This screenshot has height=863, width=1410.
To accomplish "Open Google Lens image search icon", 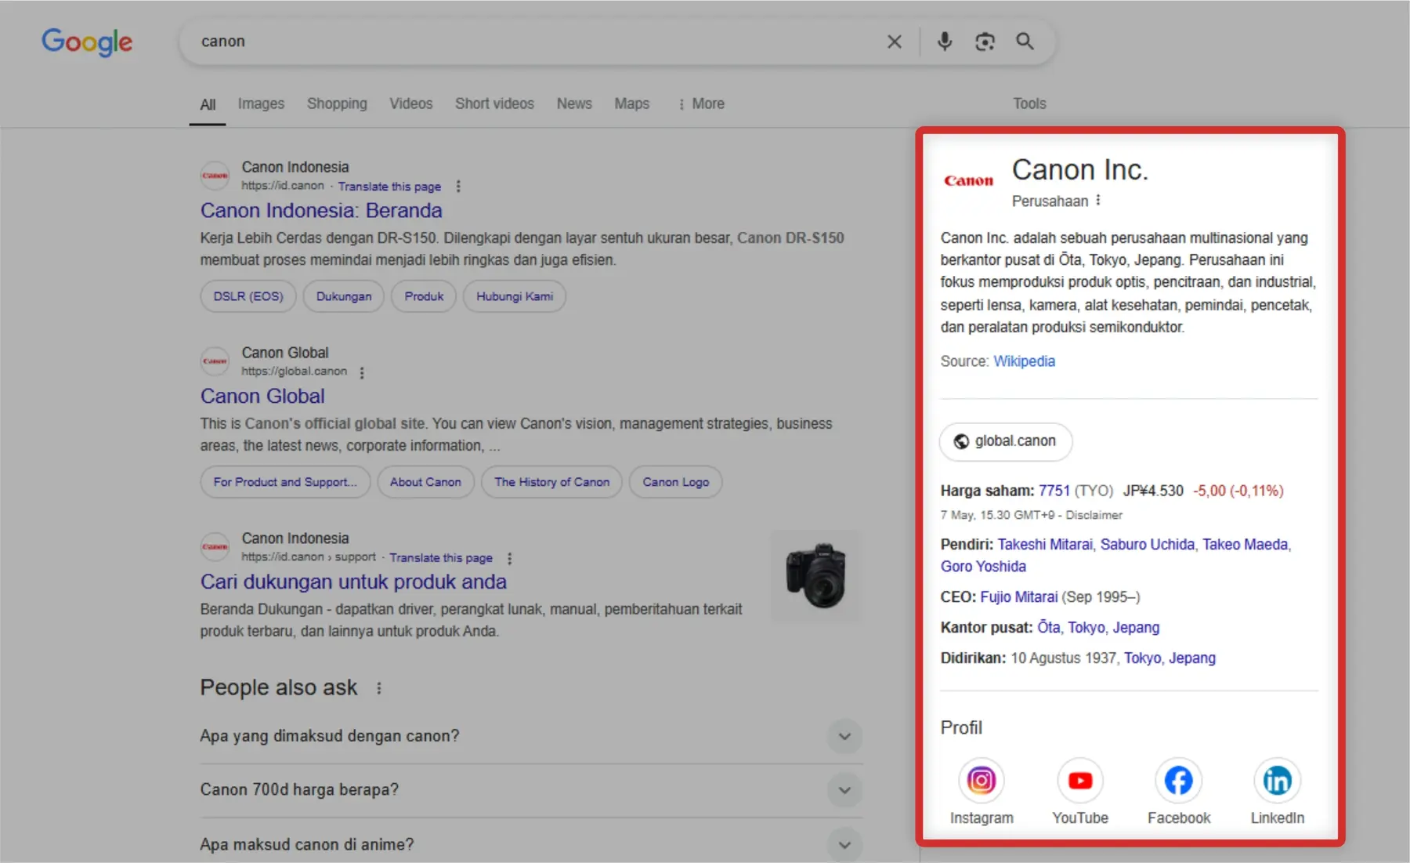I will (x=985, y=42).
